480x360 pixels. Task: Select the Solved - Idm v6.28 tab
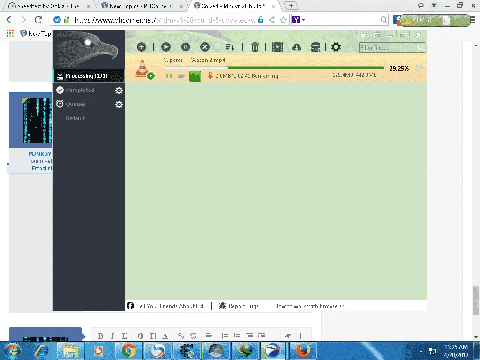tap(234, 6)
